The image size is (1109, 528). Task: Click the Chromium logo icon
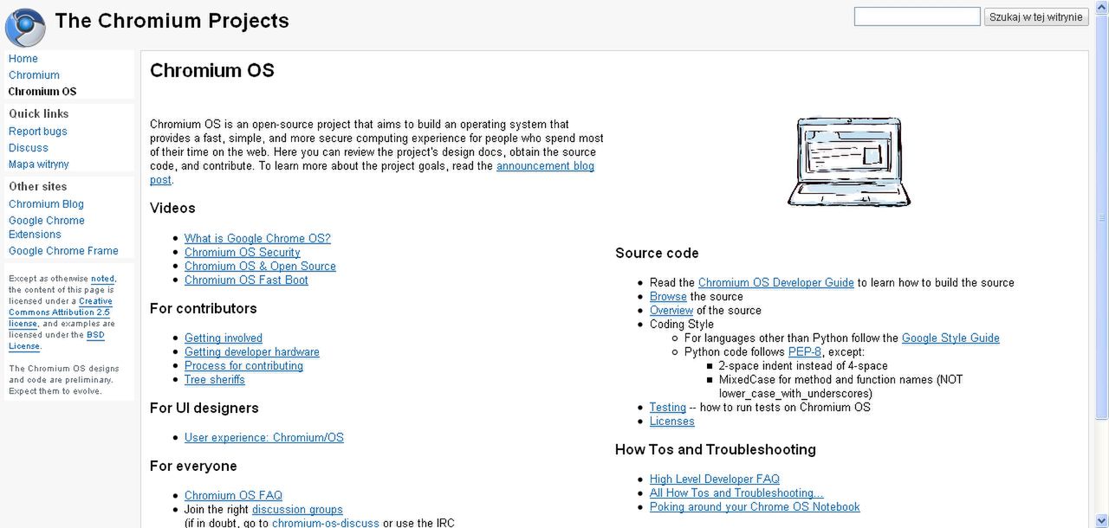(25, 27)
